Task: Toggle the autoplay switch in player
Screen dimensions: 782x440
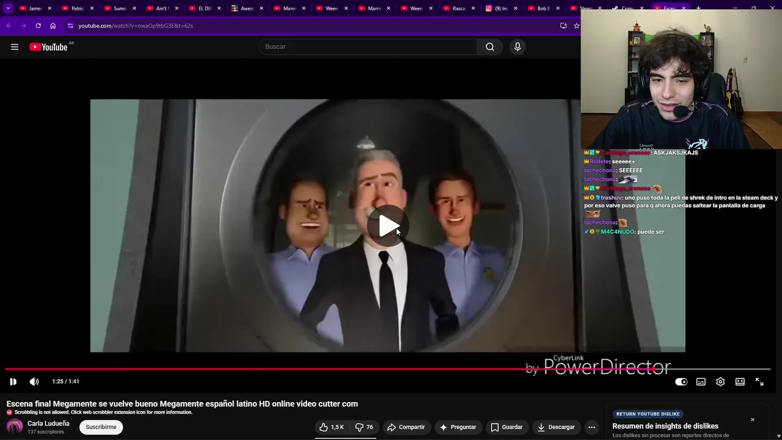Action: pyautogui.click(x=681, y=381)
